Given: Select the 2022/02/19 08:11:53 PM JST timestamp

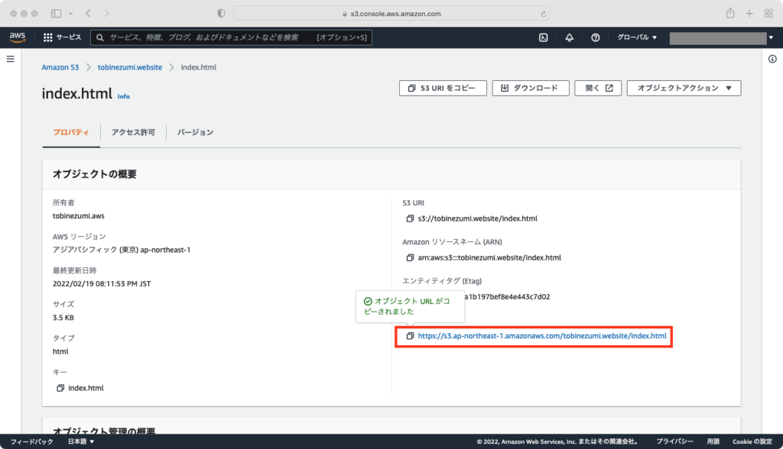Looking at the screenshot, I should (x=102, y=284).
